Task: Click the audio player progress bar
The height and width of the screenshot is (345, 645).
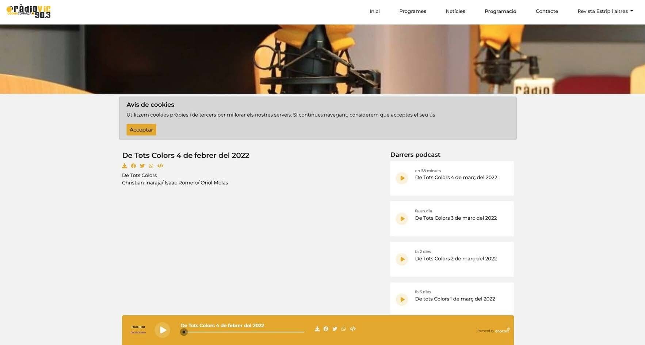Action: coord(243,332)
